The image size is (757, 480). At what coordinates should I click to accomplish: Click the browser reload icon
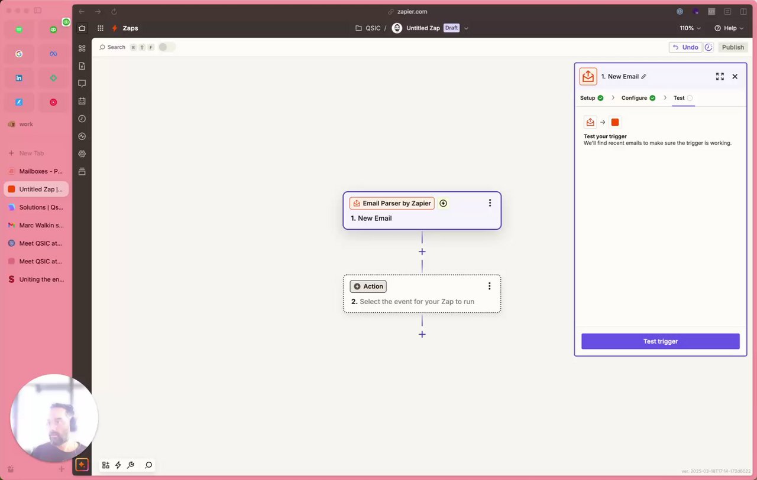pyautogui.click(x=114, y=11)
